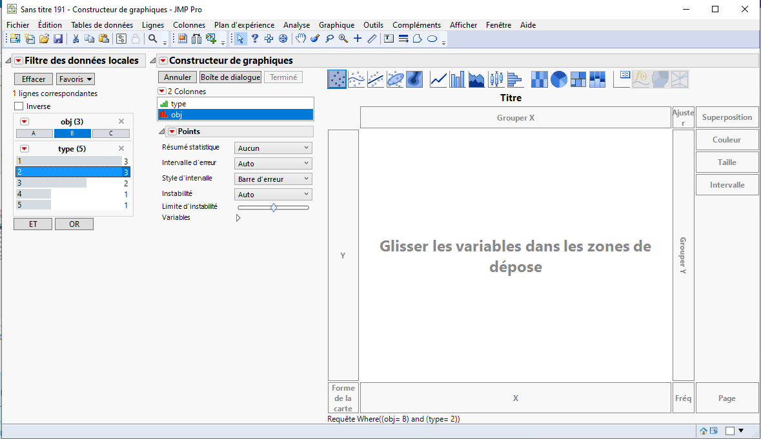The width and height of the screenshot is (761, 439).
Task: Open the Tables de données menu
Action: (102, 25)
